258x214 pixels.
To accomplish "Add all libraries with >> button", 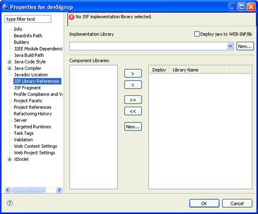I will pos(133,100).
